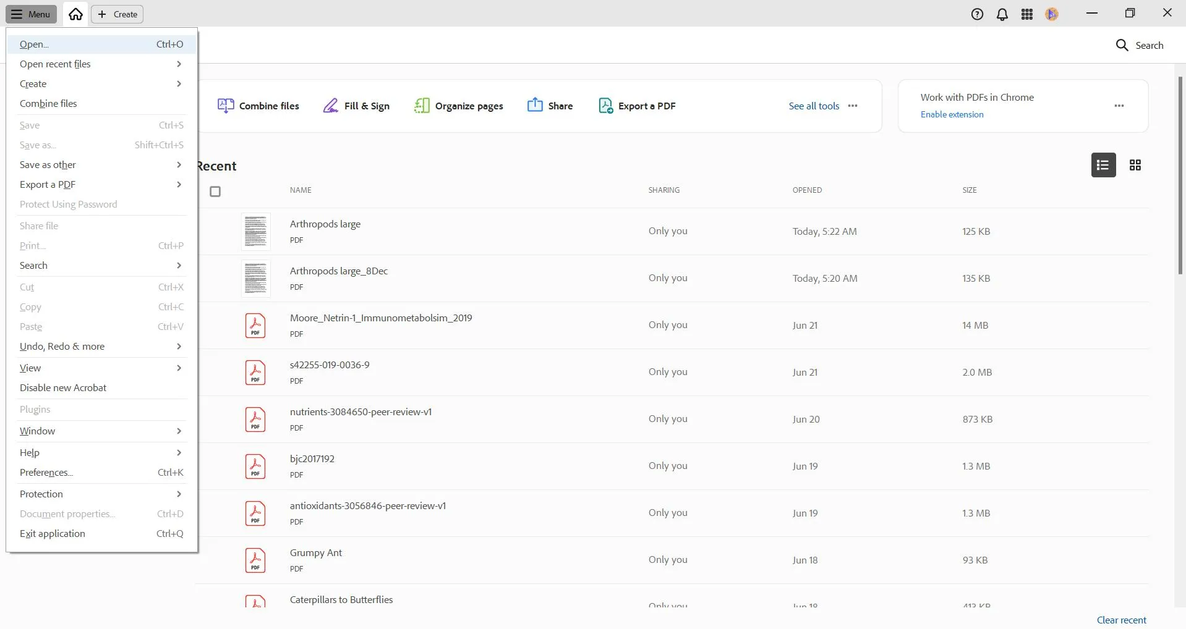Click the Clear recent link

tap(1121, 620)
